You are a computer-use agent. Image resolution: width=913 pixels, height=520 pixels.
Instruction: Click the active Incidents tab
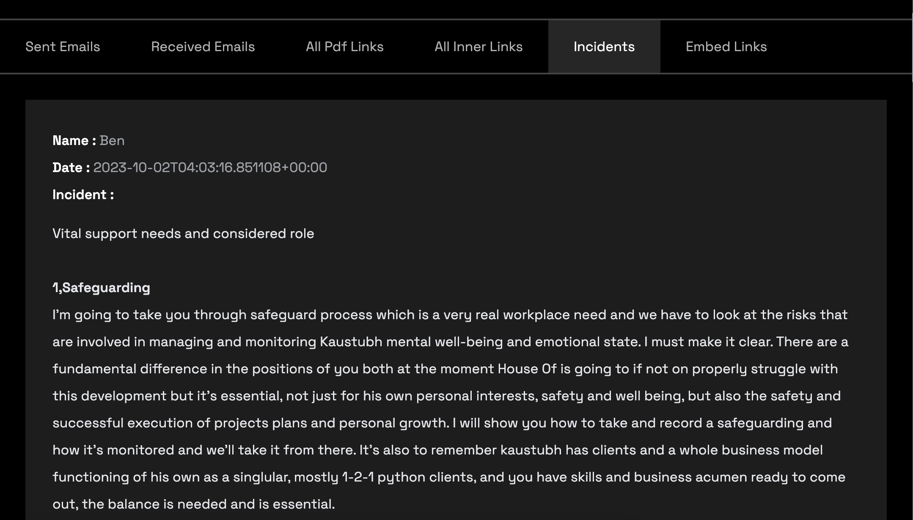click(604, 47)
